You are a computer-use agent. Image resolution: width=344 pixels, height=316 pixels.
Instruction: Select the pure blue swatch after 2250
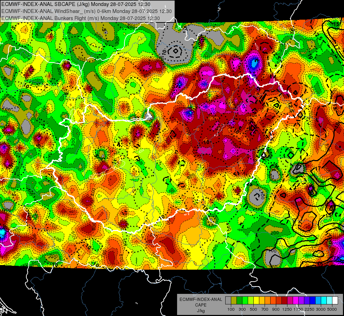click(x=313, y=301)
